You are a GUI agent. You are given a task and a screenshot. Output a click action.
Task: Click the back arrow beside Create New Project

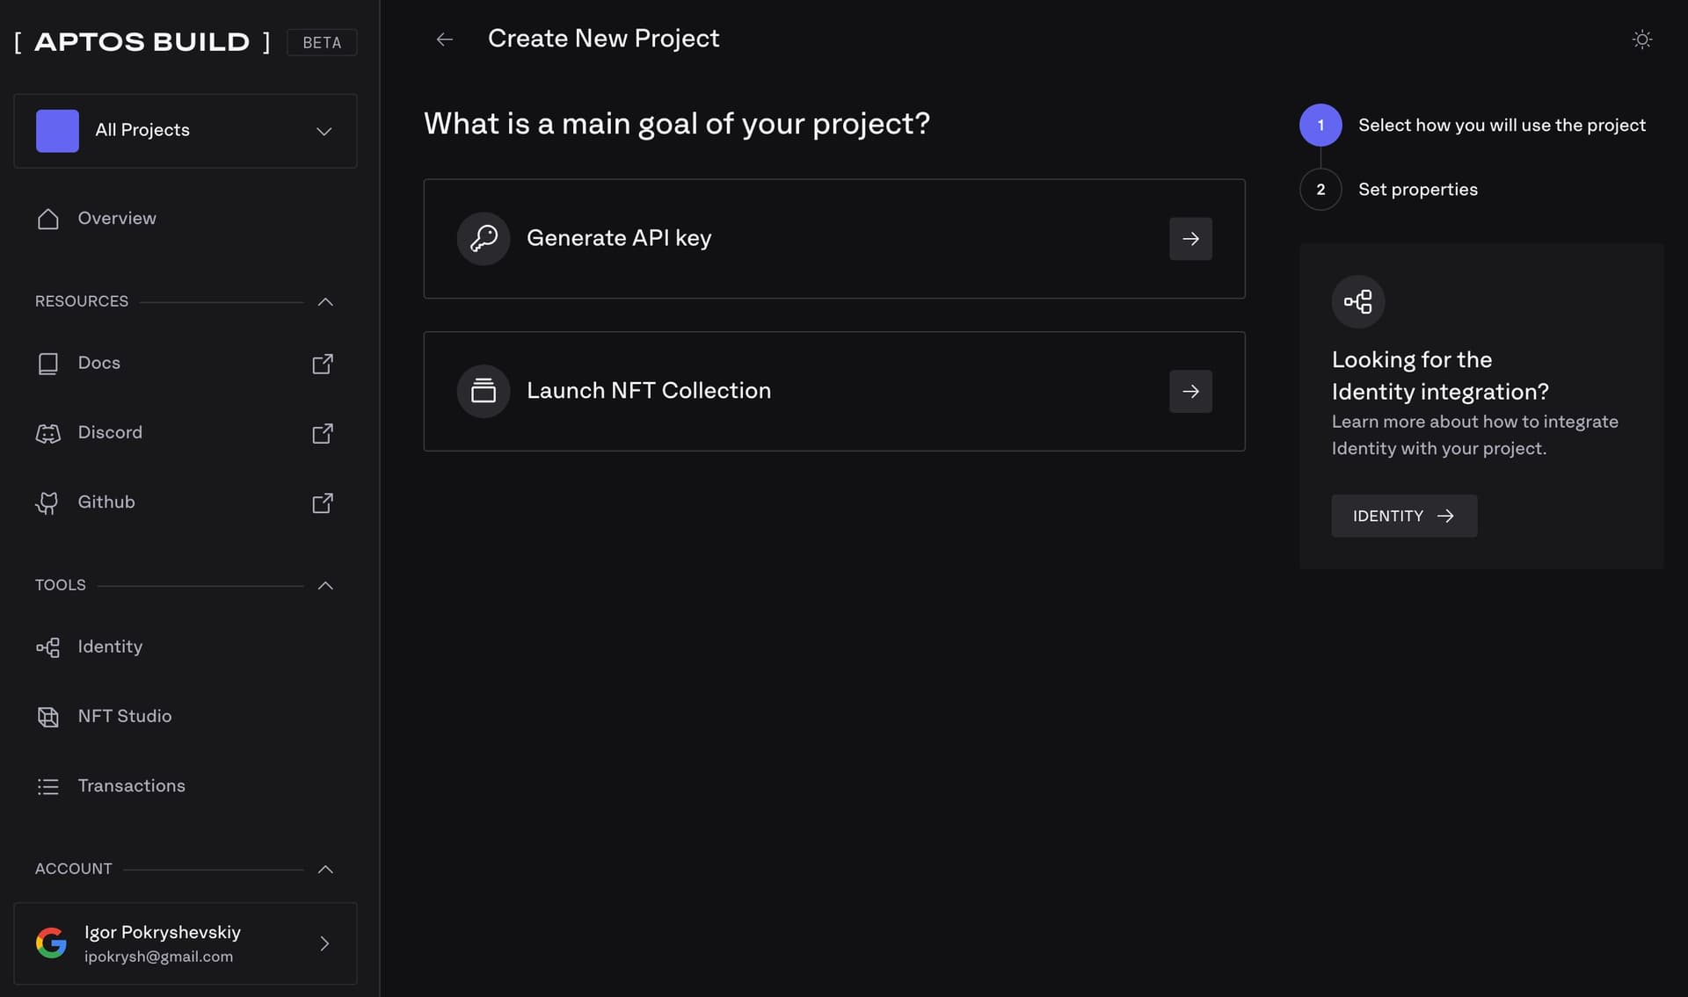tap(445, 40)
